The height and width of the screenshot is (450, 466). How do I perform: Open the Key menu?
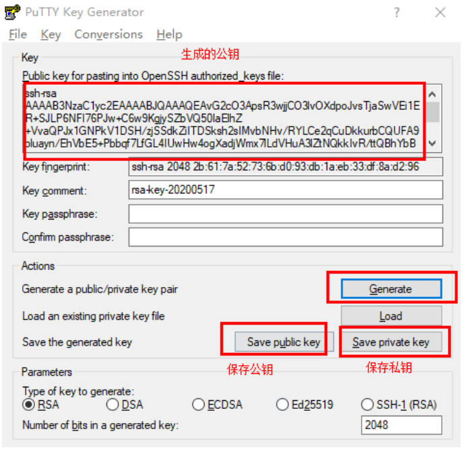tap(51, 34)
